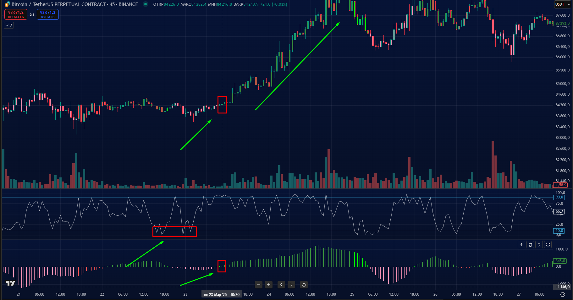Click the 348,0 histogram value label

[x=560, y=261]
